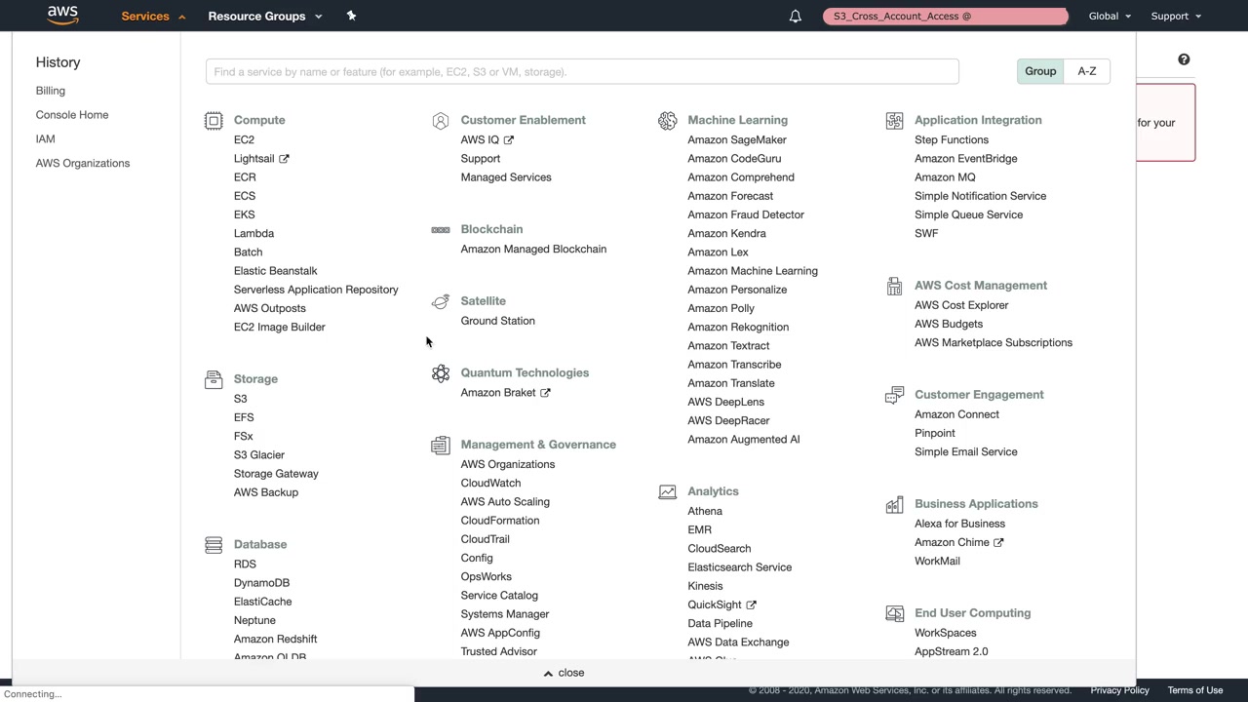This screenshot has width=1248, height=702.
Task: Click the Quantum Technologies atom icon
Action: (441, 373)
